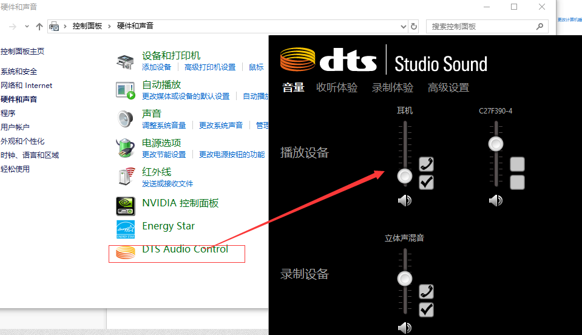Toggle C27F390-4 default device box
582x335 pixels.
tap(517, 182)
